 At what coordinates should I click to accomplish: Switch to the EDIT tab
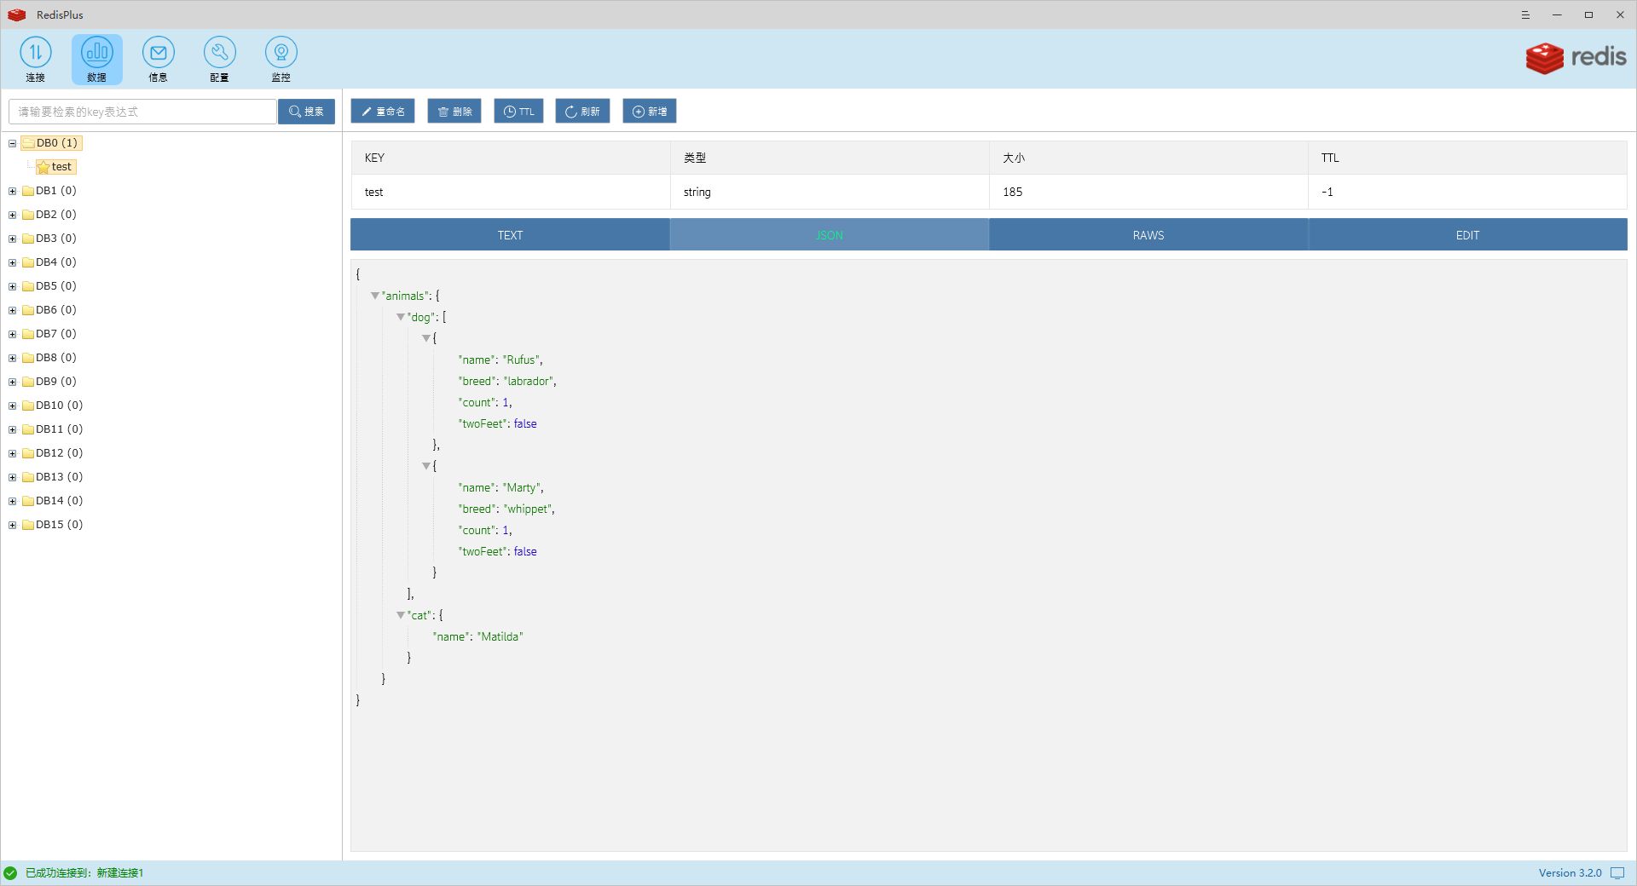[x=1467, y=235]
